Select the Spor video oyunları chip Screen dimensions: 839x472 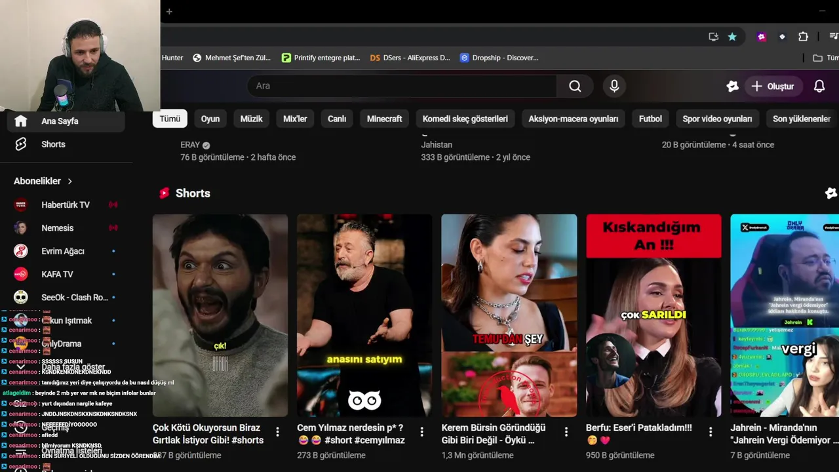tap(717, 119)
